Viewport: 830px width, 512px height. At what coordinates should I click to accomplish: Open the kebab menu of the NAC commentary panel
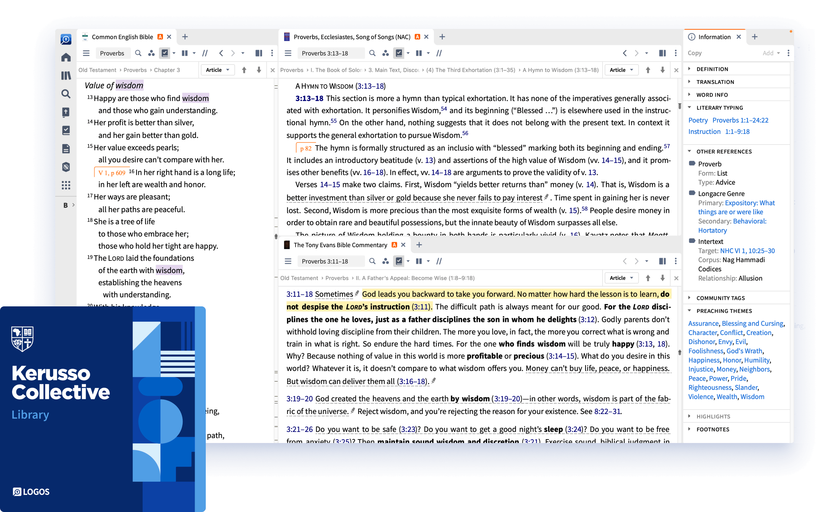coord(676,53)
